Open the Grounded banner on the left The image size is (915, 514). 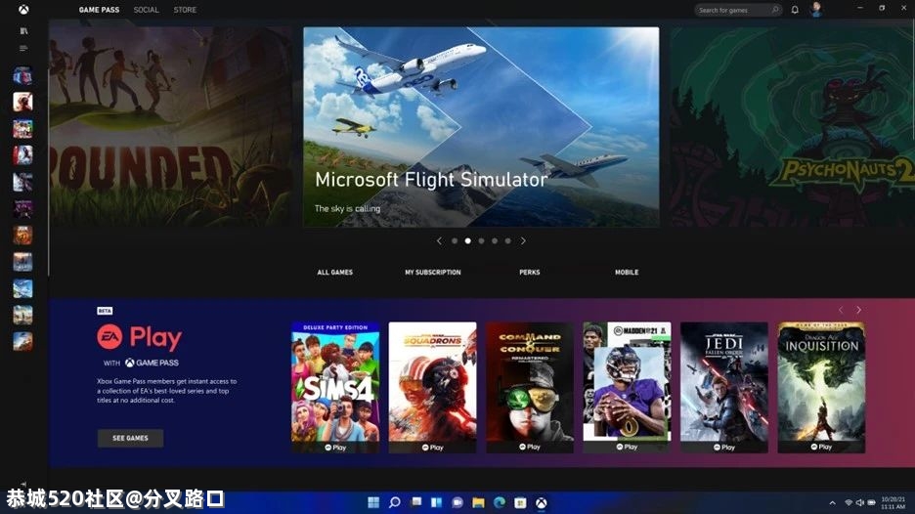pyautogui.click(x=170, y=127)
